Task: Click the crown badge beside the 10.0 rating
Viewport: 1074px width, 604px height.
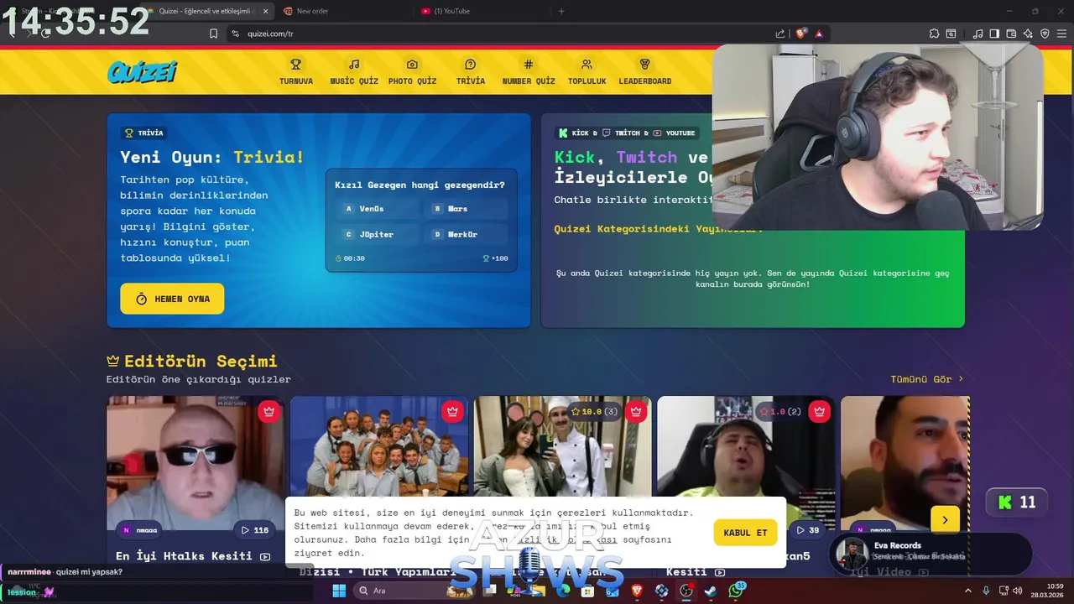Action: (x=636, y=411)
